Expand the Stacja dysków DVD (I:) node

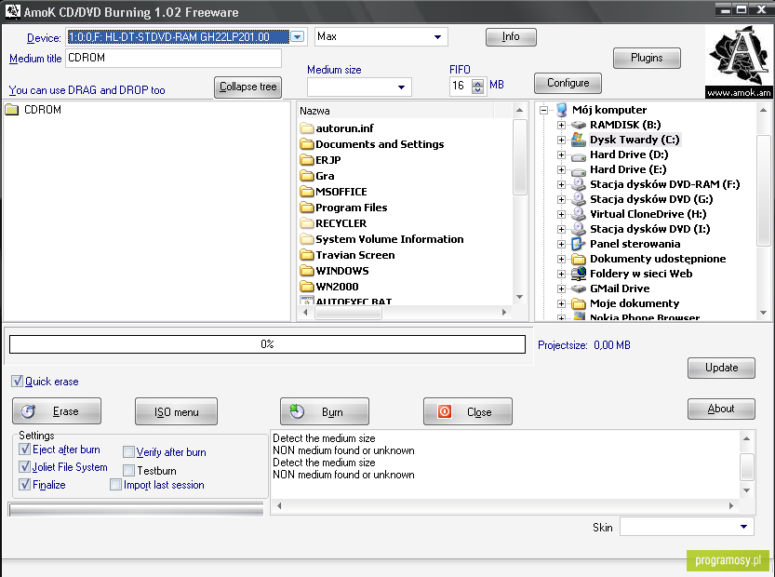click(x=562, y=229)
